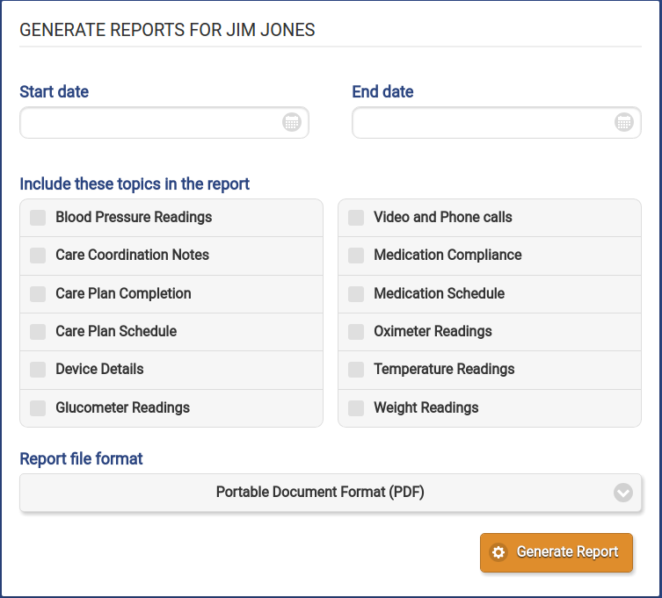Focus the End date input field

[x=497, y=123]
